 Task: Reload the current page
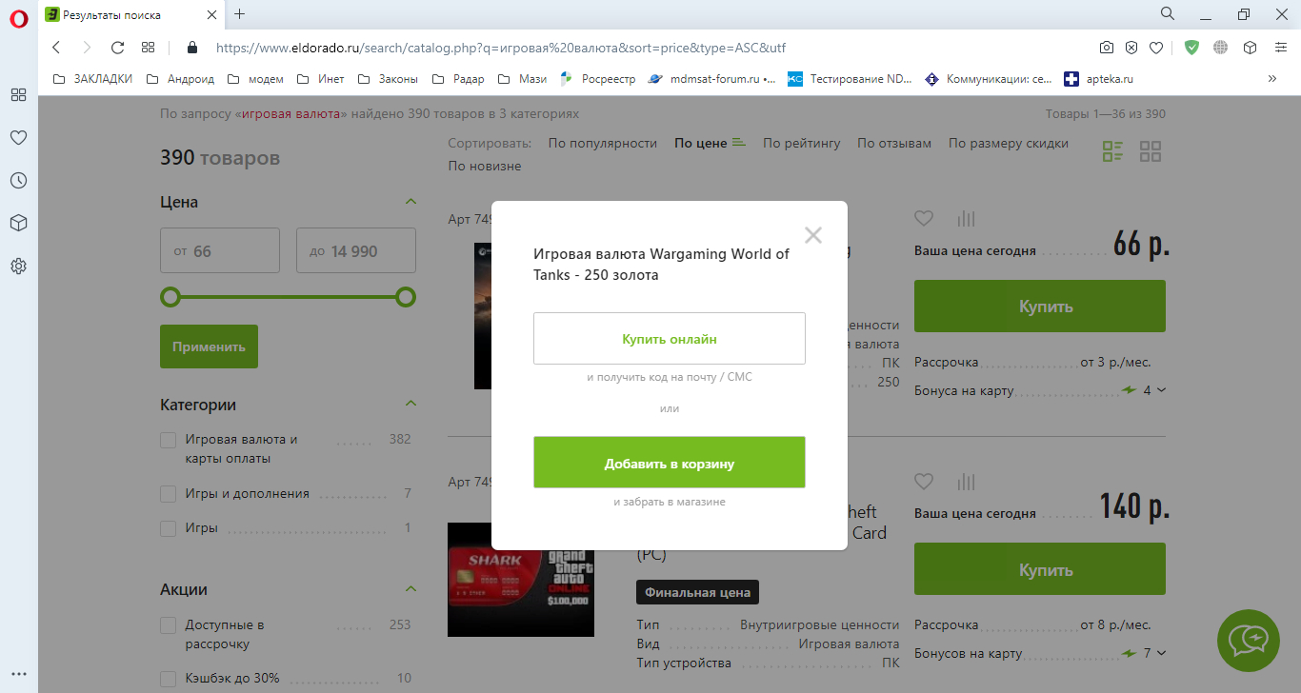(x=118, y=48)
